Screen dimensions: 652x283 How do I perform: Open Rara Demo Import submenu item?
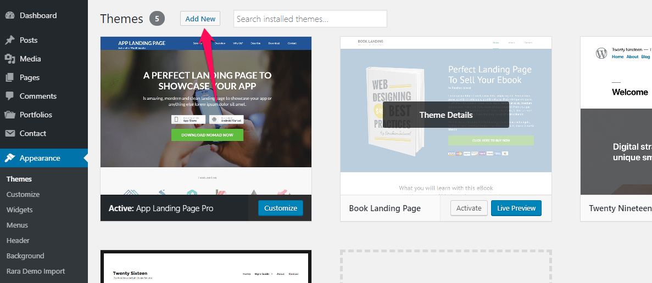(x=36, y=271)
